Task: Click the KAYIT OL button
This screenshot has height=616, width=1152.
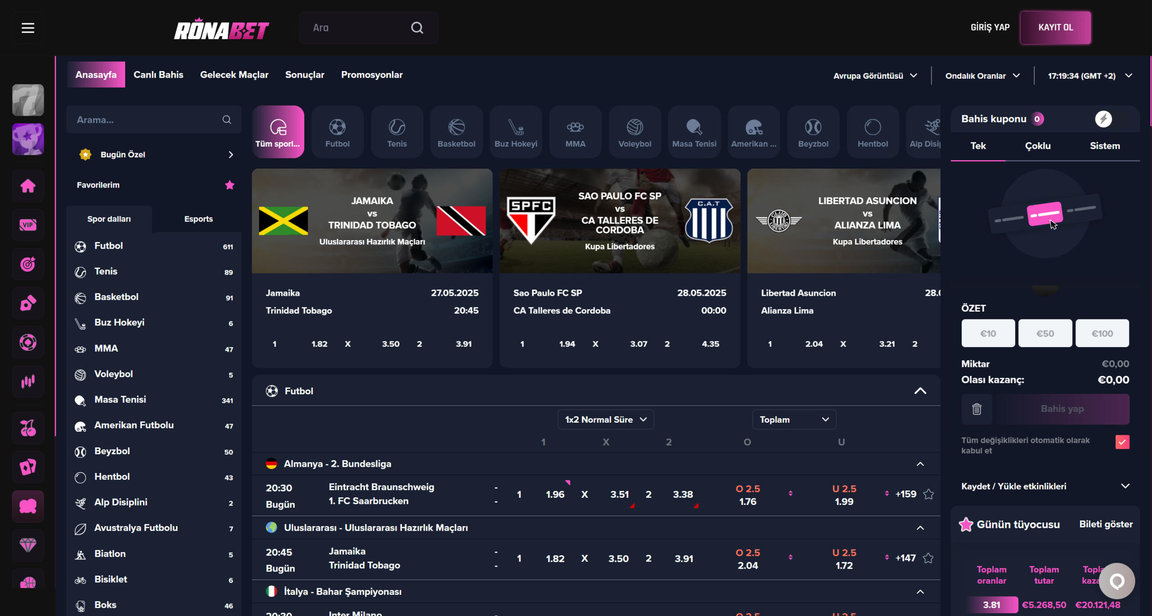Action: point(1055,27)
